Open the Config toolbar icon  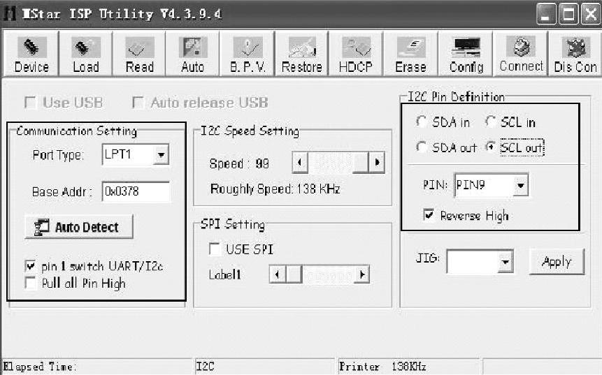click(466, 54)
